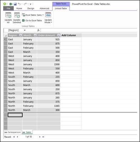Click the Excel Table: Sales icon
This screenshot has height=142, width=140.
[x=23, y=15]
